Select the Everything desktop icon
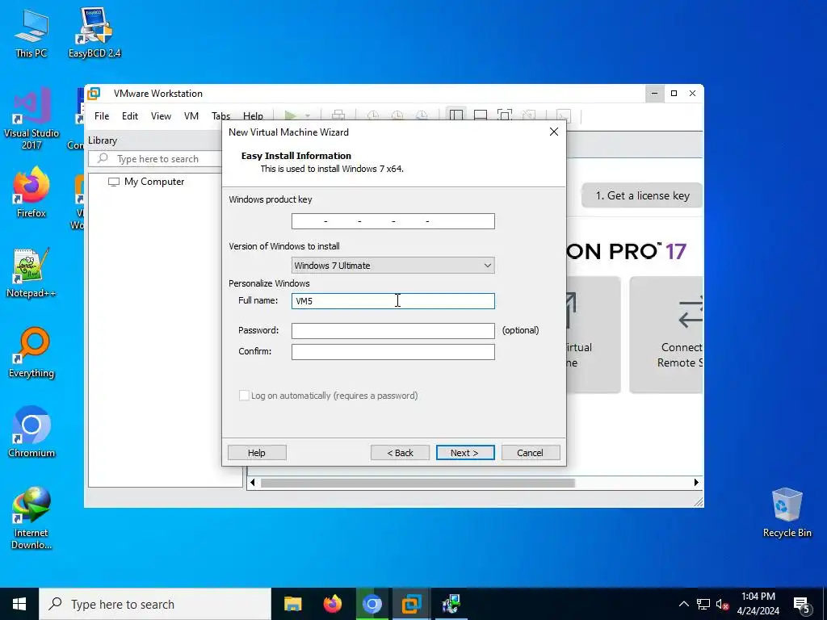This screenshot has width=827, height=620. tap(31, 353)
